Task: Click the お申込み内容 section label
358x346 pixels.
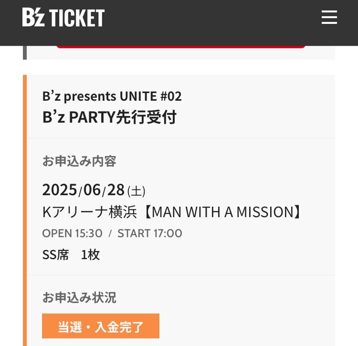Action: pos(79,161)
